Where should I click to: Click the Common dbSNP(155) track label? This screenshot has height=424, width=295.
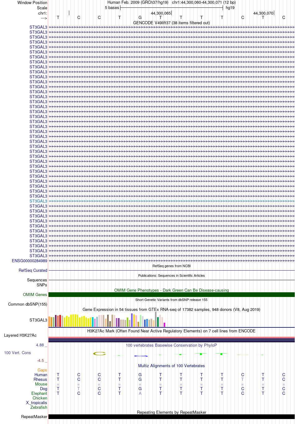pyautogui.click(x=28, y=304)
